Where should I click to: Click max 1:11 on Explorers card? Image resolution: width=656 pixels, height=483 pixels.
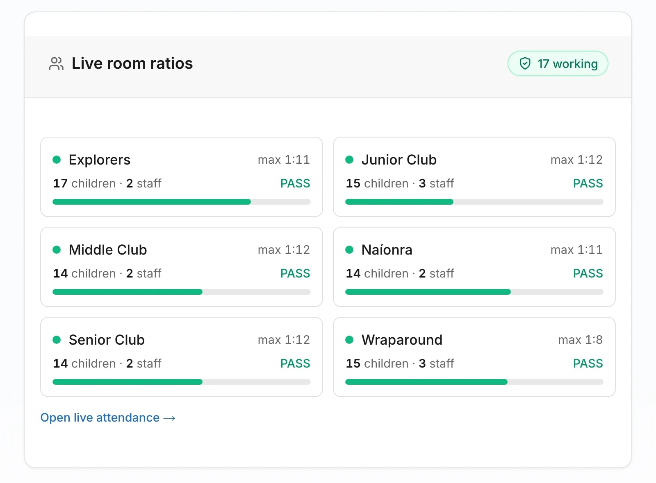click(284, 160)
